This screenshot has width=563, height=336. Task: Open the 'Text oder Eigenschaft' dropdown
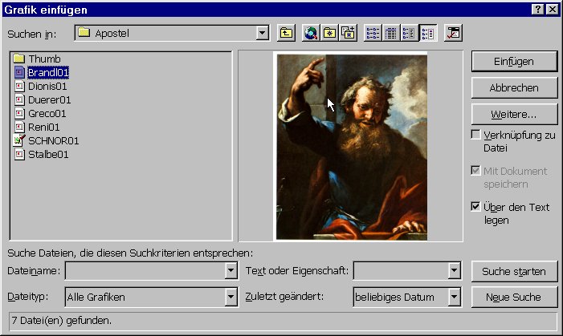pyautogui.click(x=455, y=271)
